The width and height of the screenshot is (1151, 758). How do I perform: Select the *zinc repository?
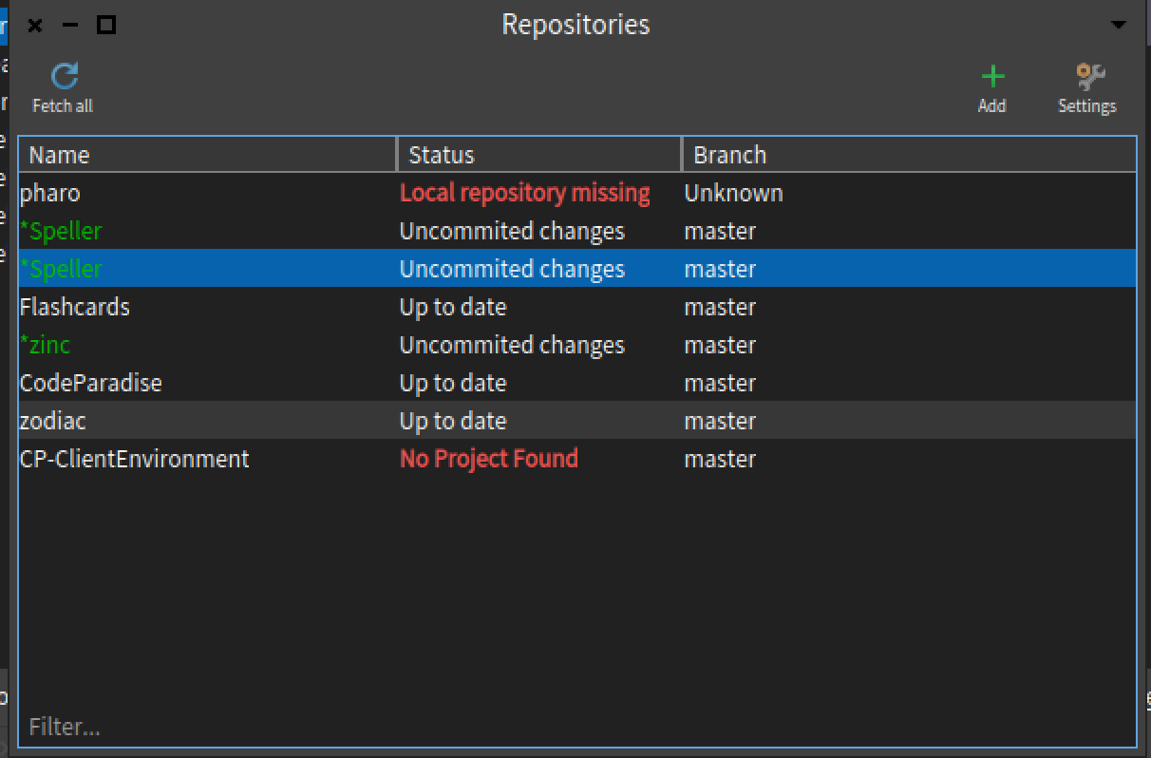[45, 345]
